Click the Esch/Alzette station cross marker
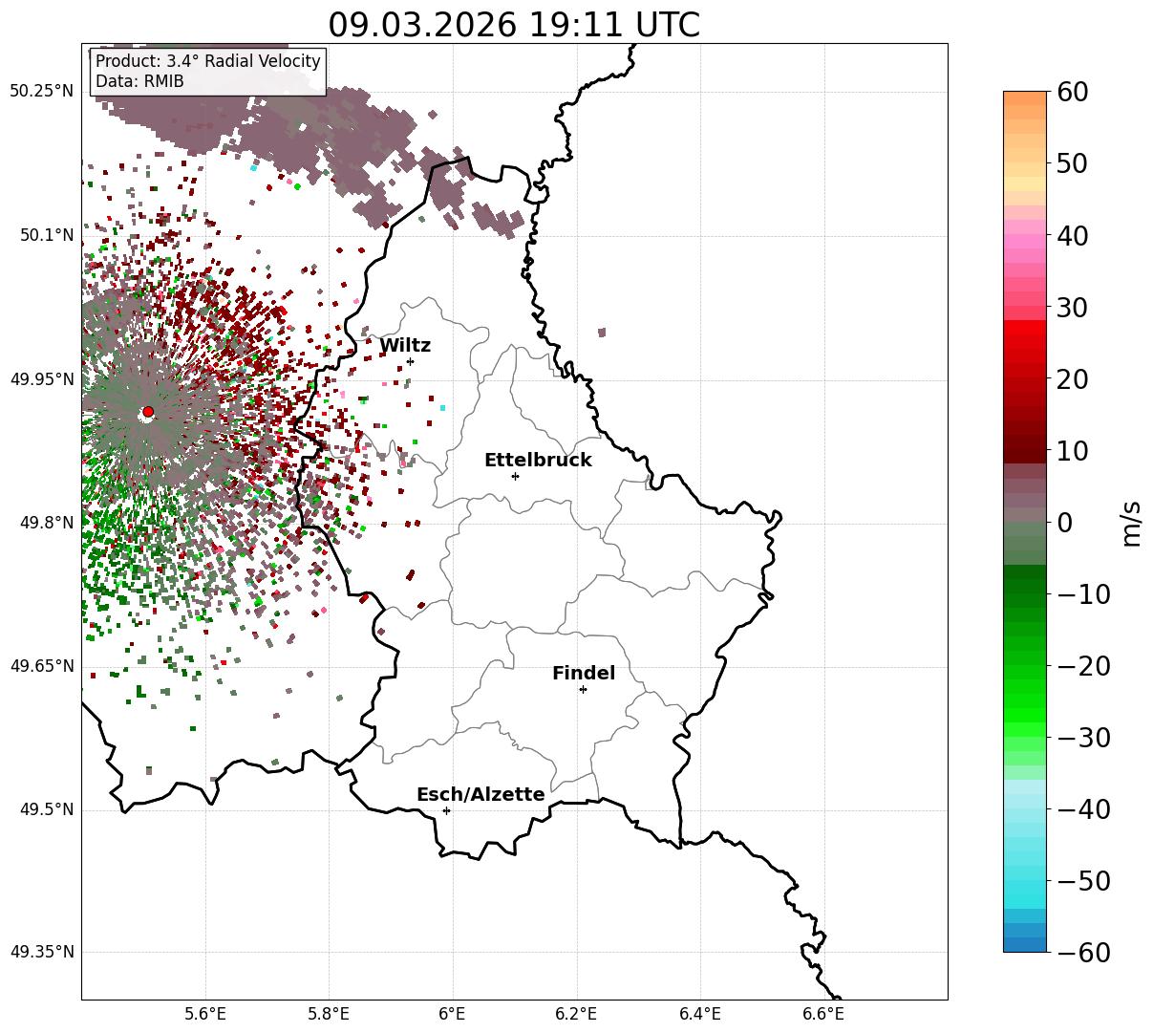 pyautogui.click(x=446, y=810)
